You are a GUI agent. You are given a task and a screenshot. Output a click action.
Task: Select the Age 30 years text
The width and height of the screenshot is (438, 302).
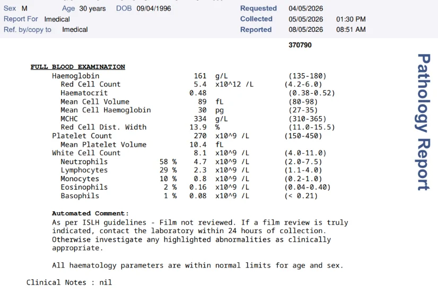(x=84, y=8)
